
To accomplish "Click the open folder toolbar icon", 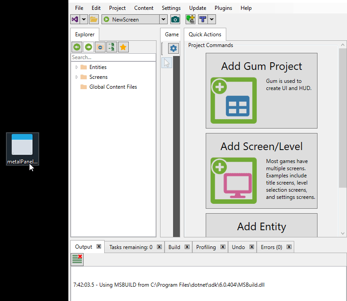I will [93, 19].
